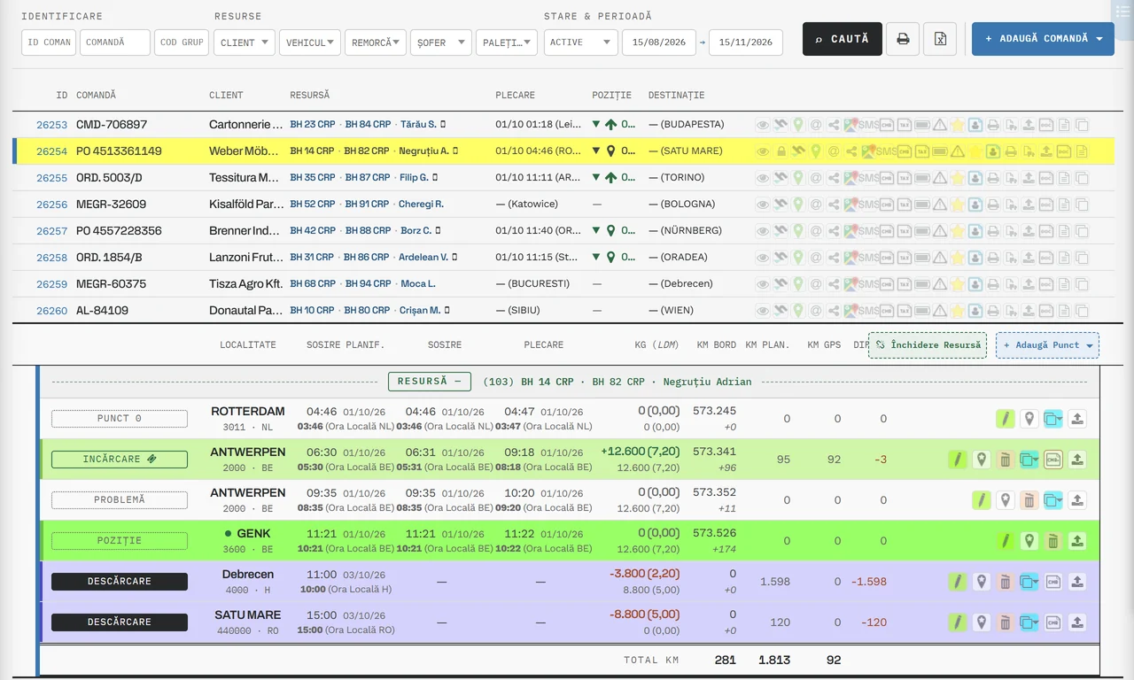Open the CLIENT filter dropdown
Image resolution: width=1134 pixels, height=680 pixels.
click(245, 42)
